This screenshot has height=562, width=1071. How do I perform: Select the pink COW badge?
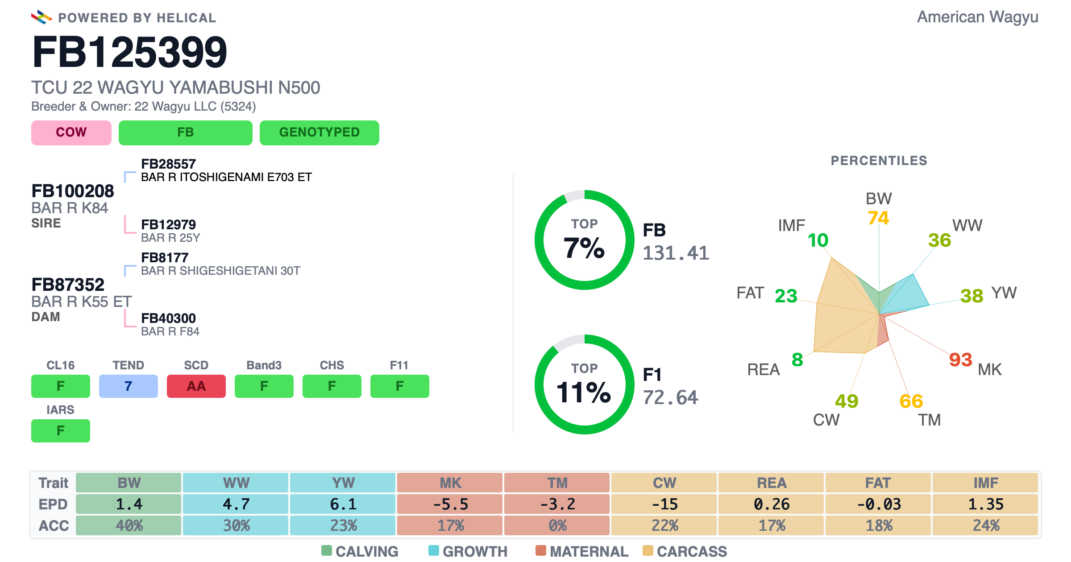pos(71,132)
